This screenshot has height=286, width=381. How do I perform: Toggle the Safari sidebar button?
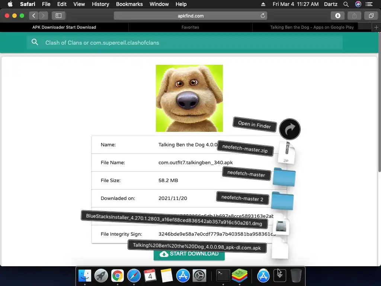tap(58, 16)
